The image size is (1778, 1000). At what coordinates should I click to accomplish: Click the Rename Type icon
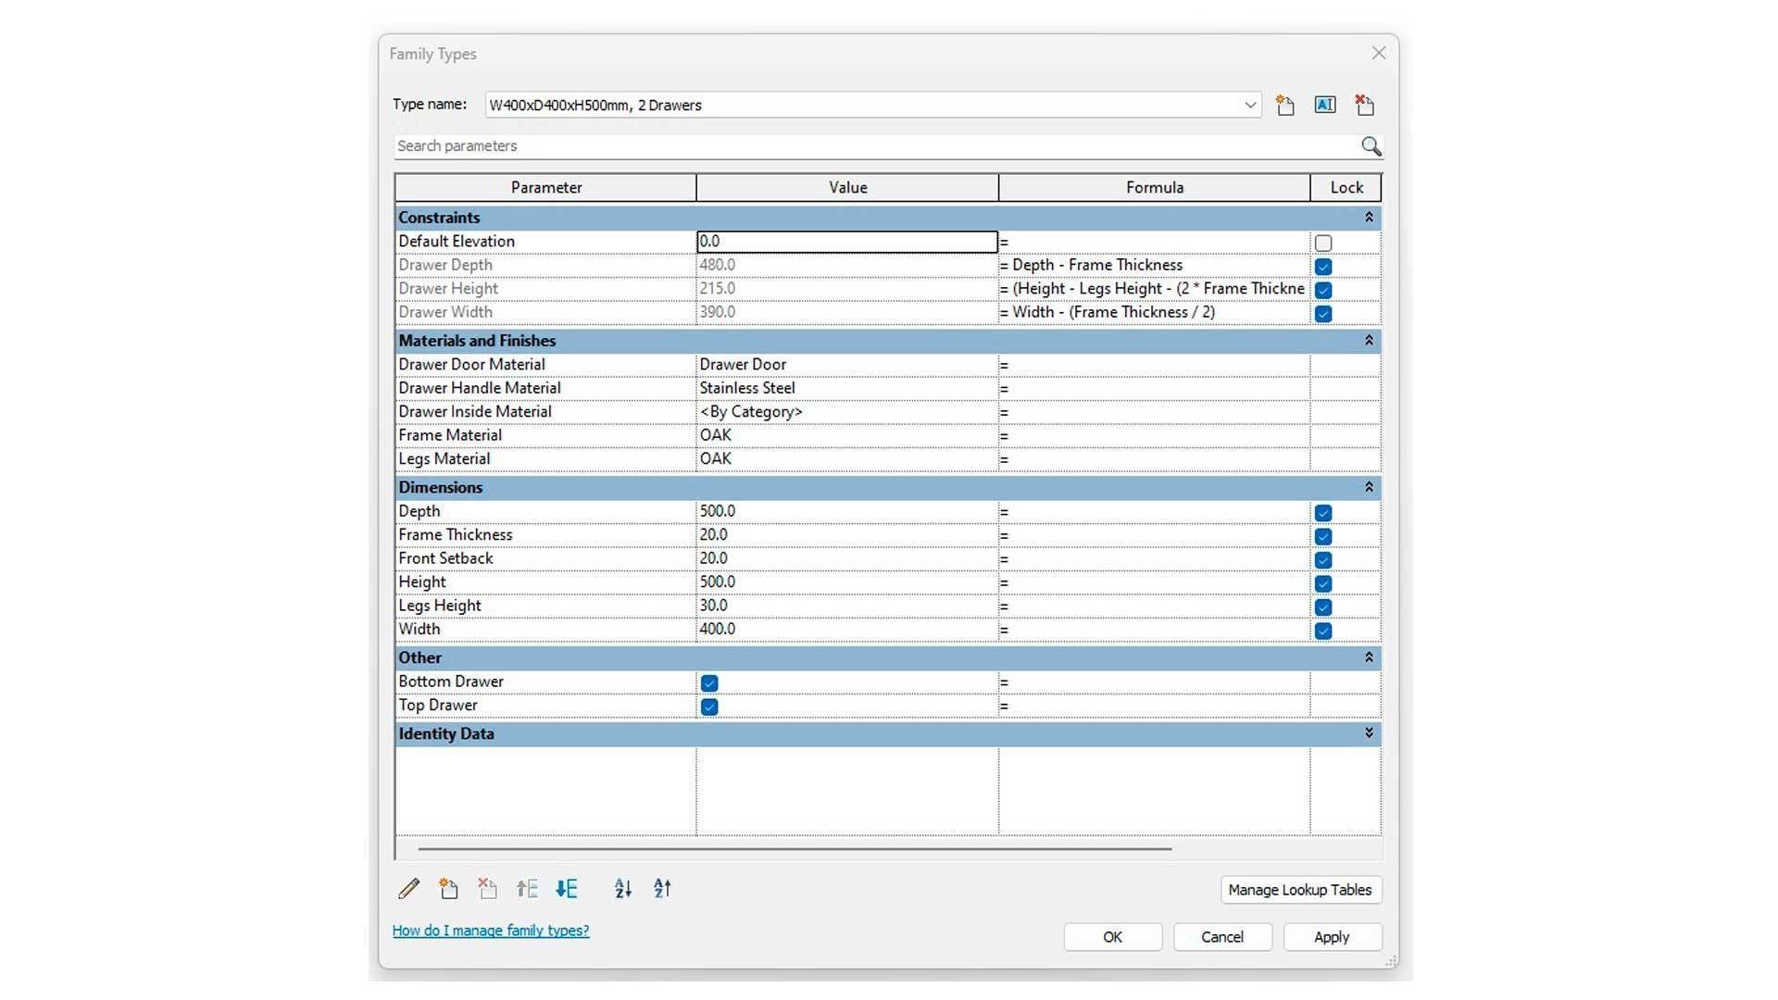(1324, 106)
